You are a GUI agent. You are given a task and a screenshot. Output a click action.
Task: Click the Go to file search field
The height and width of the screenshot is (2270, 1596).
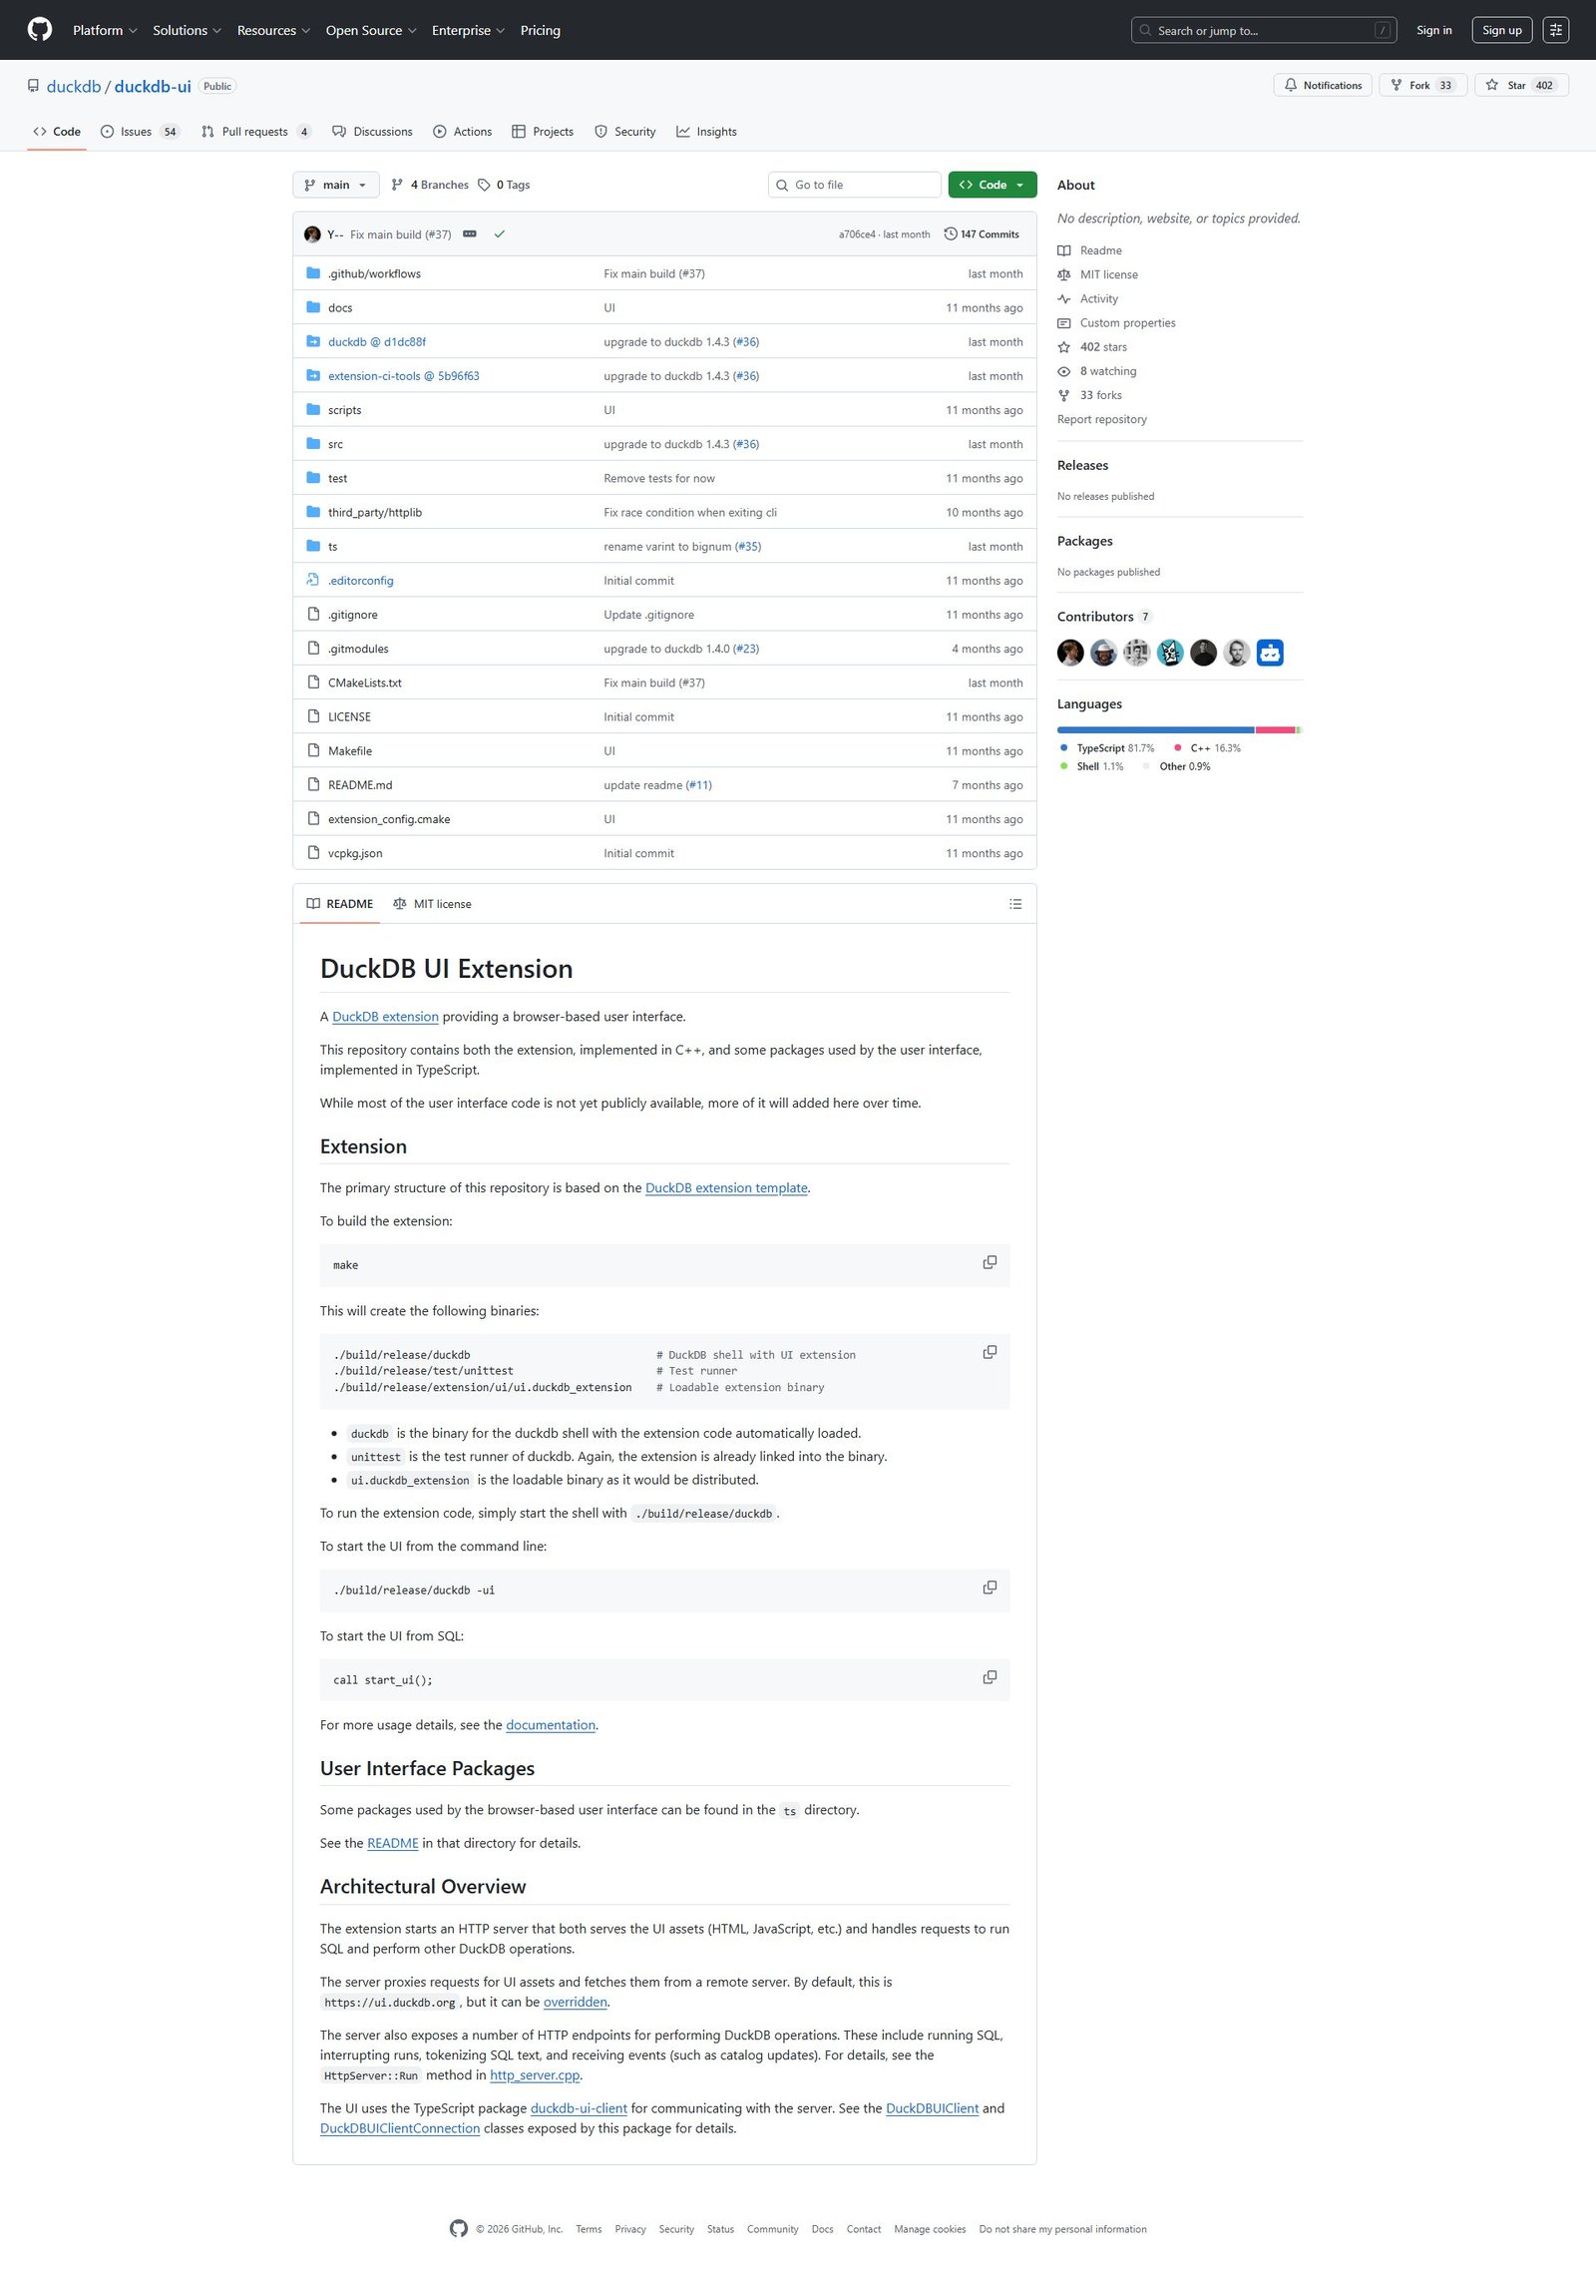tap(854, 185)
